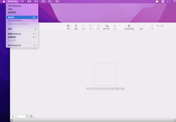Click the Wi-Fi status icon
This screenshot has height=122, width=176.
tap(174, 2)
